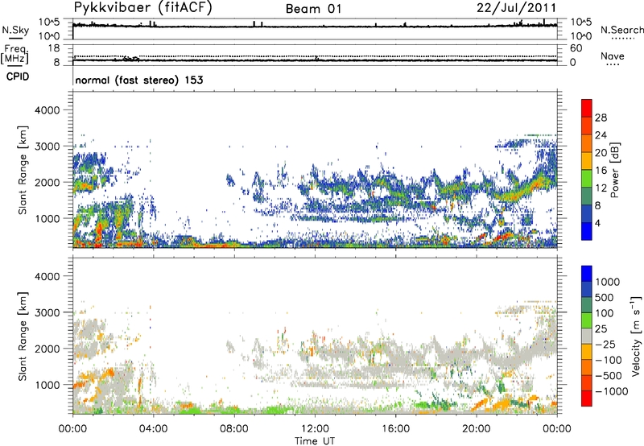The width and height of the screenshot is (644, 446).
Task: Click the "Power [dB]" colorbar title
Action: coord(614,170)
